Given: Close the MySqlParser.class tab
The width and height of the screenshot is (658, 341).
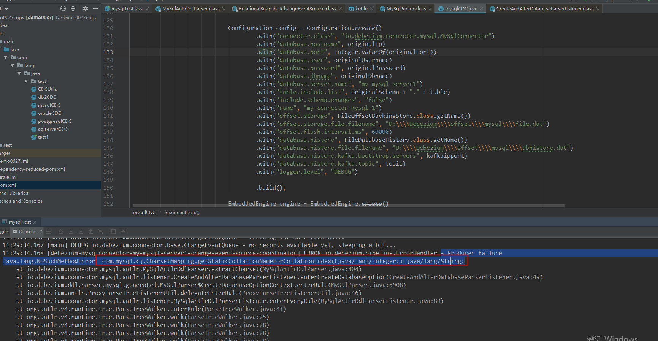Looking at the screenshot, I should pos(430,9).
